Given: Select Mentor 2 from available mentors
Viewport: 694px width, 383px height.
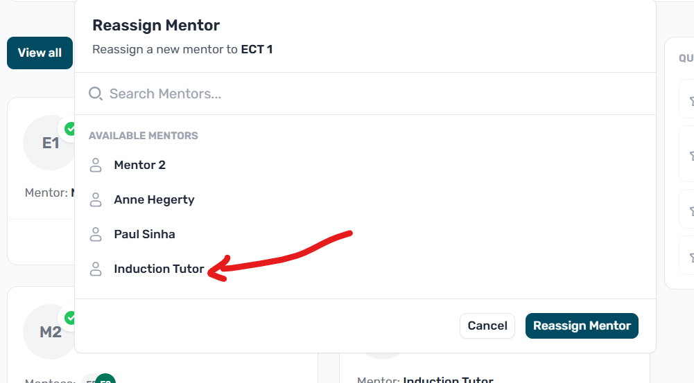Looking at the screenshot, I should (139, 165).
